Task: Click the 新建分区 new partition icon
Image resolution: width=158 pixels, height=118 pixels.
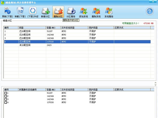Action: click(x=46, y=11)
